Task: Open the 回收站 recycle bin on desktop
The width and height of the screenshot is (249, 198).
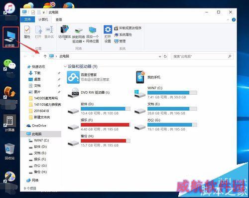Action: click(x=9, y=152)
